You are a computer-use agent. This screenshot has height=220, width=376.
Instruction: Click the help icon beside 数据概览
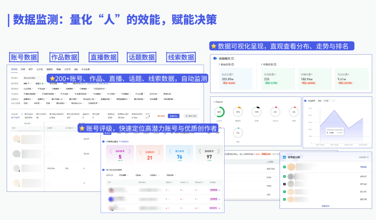click(x=233, y=59)
